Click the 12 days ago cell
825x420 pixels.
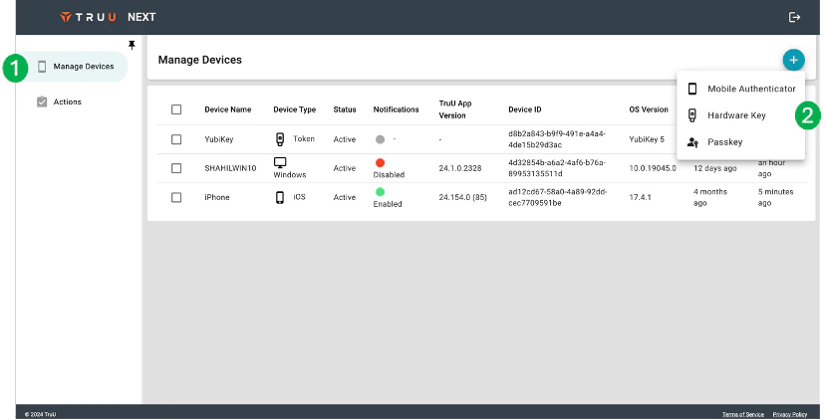click(x=715, y=168)
